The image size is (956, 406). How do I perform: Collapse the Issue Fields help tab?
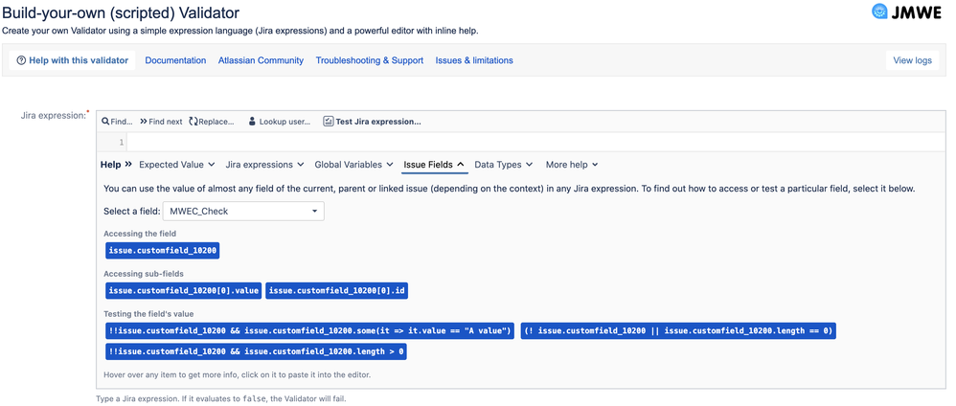tap(434, 165)
